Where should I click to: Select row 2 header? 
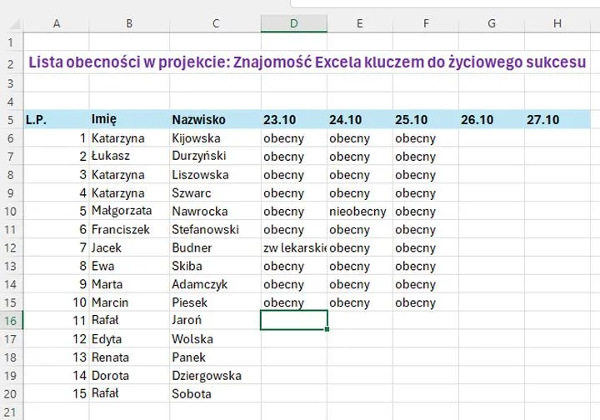pos(11,62)
